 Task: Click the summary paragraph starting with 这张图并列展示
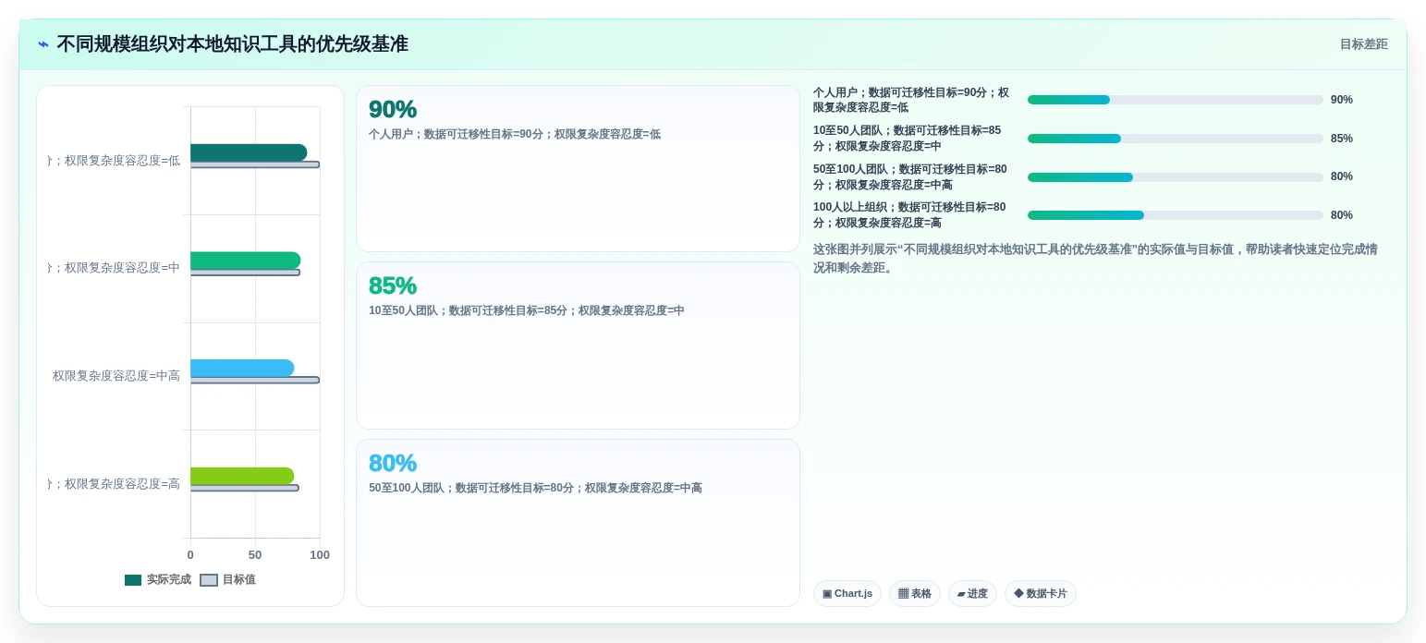point(1096,259)
